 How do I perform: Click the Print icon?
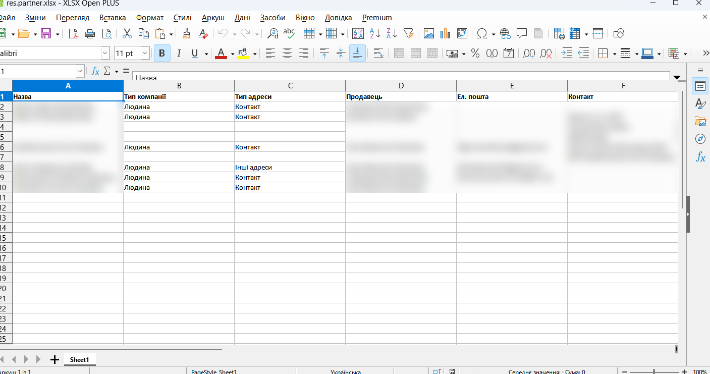(90, 34)
